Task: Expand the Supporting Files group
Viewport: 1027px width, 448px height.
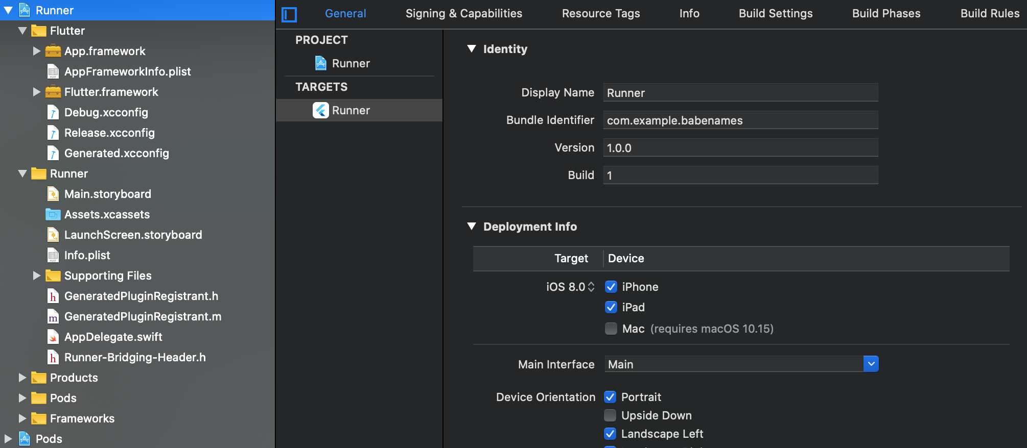Action: [x=36, y=276]
